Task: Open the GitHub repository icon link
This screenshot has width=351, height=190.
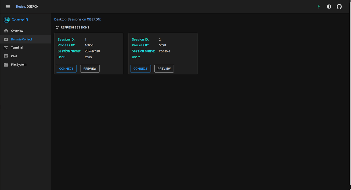Action: 339,6
